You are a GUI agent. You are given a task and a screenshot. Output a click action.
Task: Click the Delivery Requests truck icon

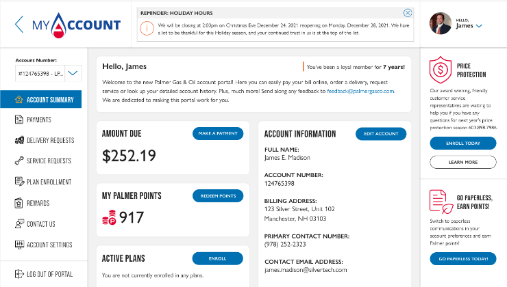18,140
